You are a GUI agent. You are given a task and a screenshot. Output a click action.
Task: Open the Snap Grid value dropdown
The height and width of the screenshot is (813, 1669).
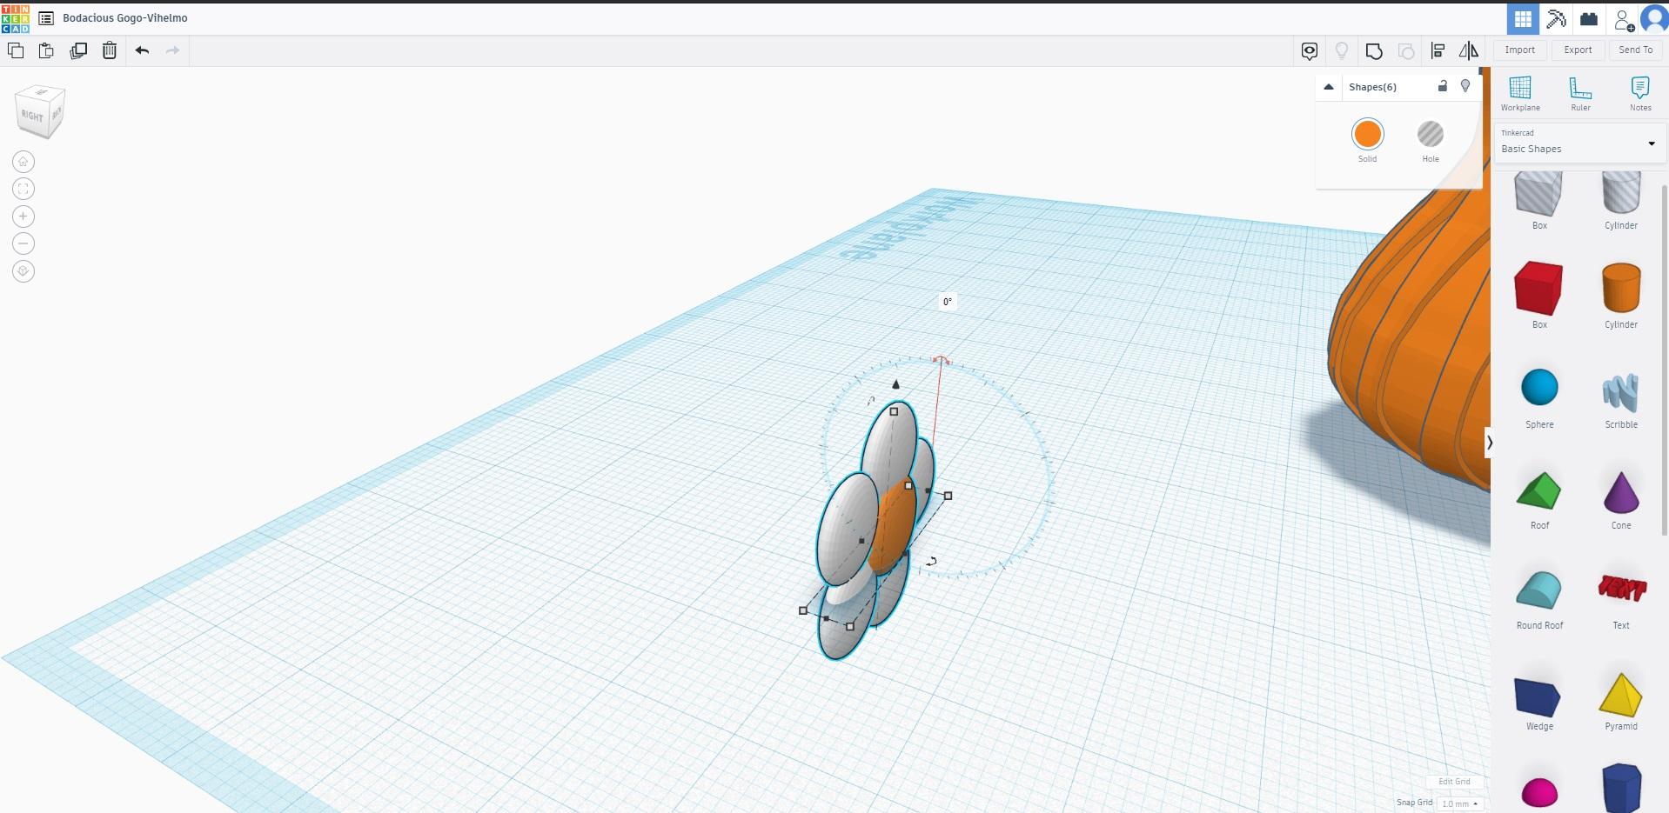pos(1460,803)
